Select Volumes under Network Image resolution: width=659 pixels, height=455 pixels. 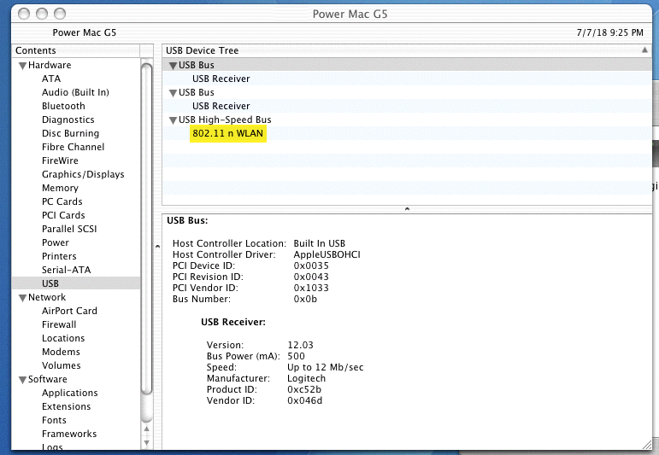point(62,365)
